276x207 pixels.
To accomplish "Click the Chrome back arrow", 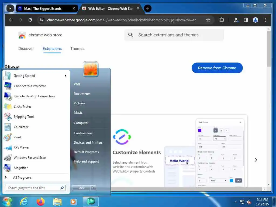I will [x=11, y=20].
